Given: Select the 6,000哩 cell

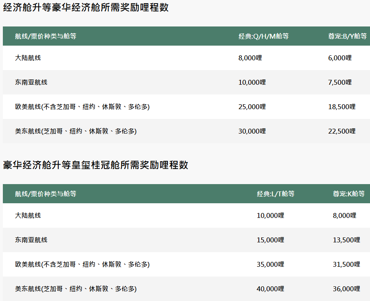Looking at the screenshot, I should point(339,58).
